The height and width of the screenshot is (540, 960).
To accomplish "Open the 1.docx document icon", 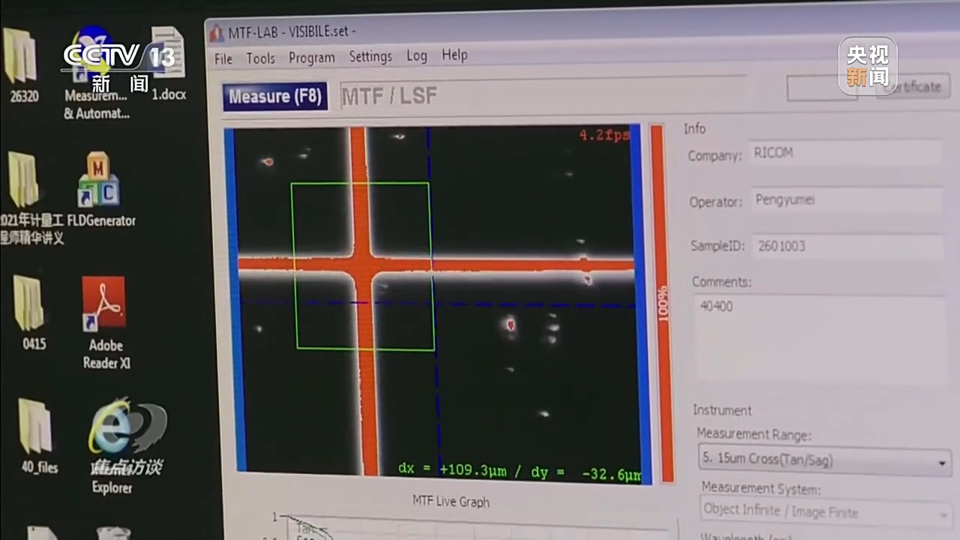I will pos(168,64).
